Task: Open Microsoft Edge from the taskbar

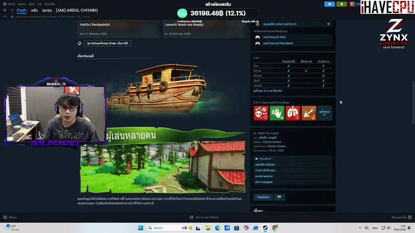Action: [218, 228]
